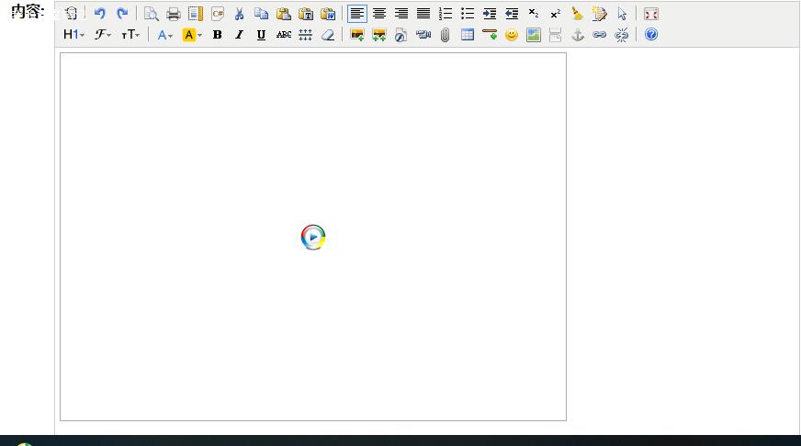This screenshot has height=446, width=801.
Task: Open the editor help/about dialog
Action: tap(651, 35)
